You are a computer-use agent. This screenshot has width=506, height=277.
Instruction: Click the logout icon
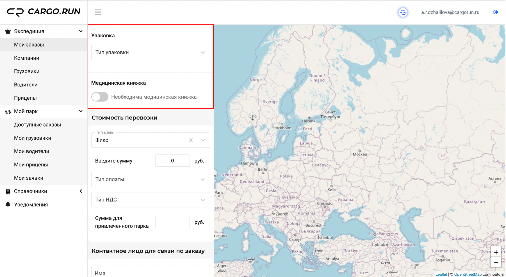point(496,12)
